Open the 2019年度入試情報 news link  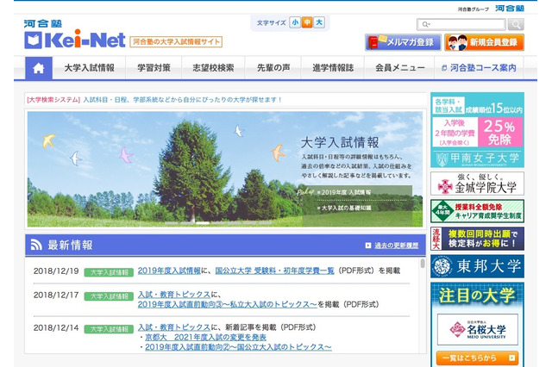click(169, 271)
